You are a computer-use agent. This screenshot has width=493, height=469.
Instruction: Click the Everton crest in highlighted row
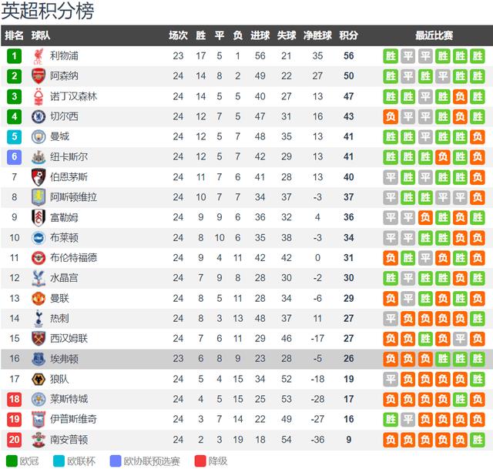pos(39,359)
